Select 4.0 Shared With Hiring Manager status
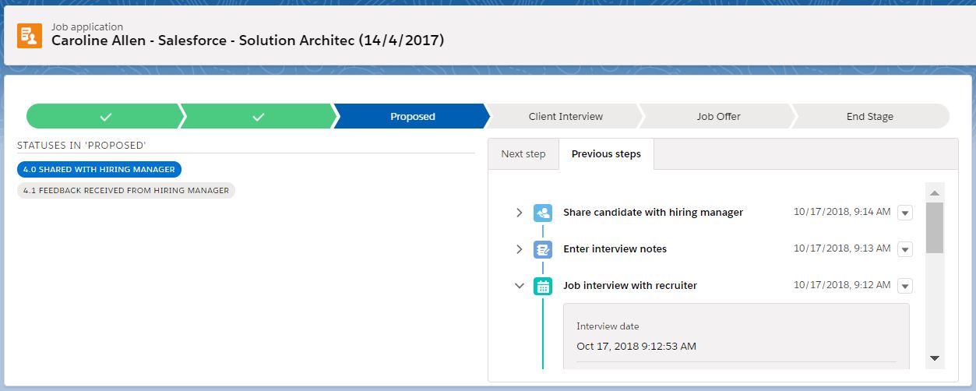The image size is (976, 391). 99,169
